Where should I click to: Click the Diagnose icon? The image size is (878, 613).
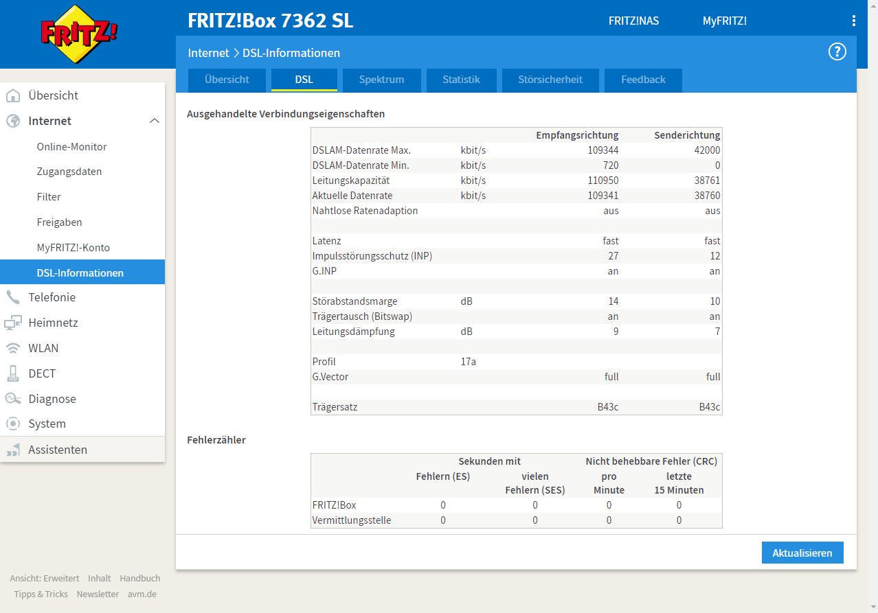click(13, 399)
